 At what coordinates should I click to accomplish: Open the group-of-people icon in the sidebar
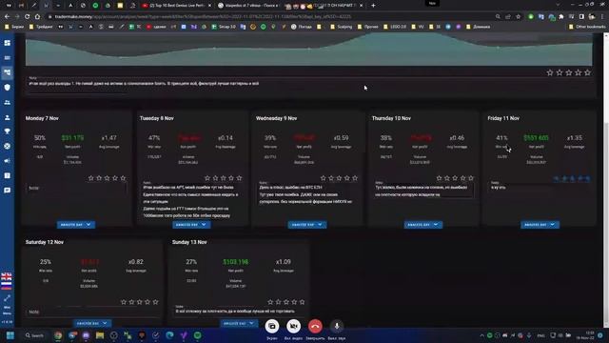pos(7,102)
